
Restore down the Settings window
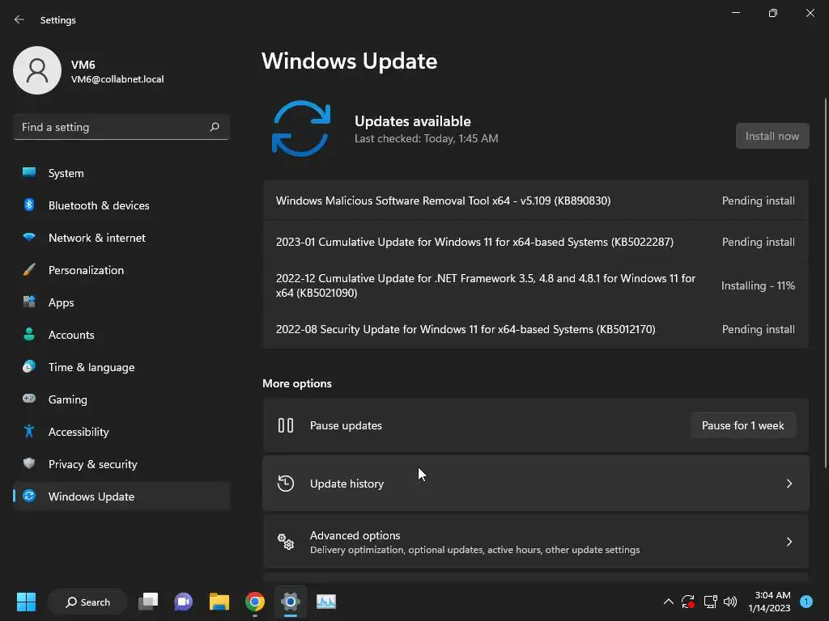tap(773, 13)
